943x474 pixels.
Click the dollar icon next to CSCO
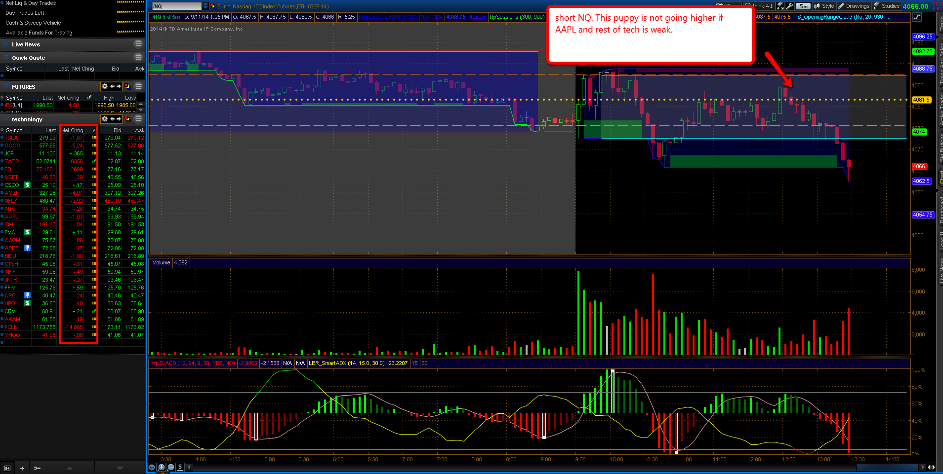(27, 185)
